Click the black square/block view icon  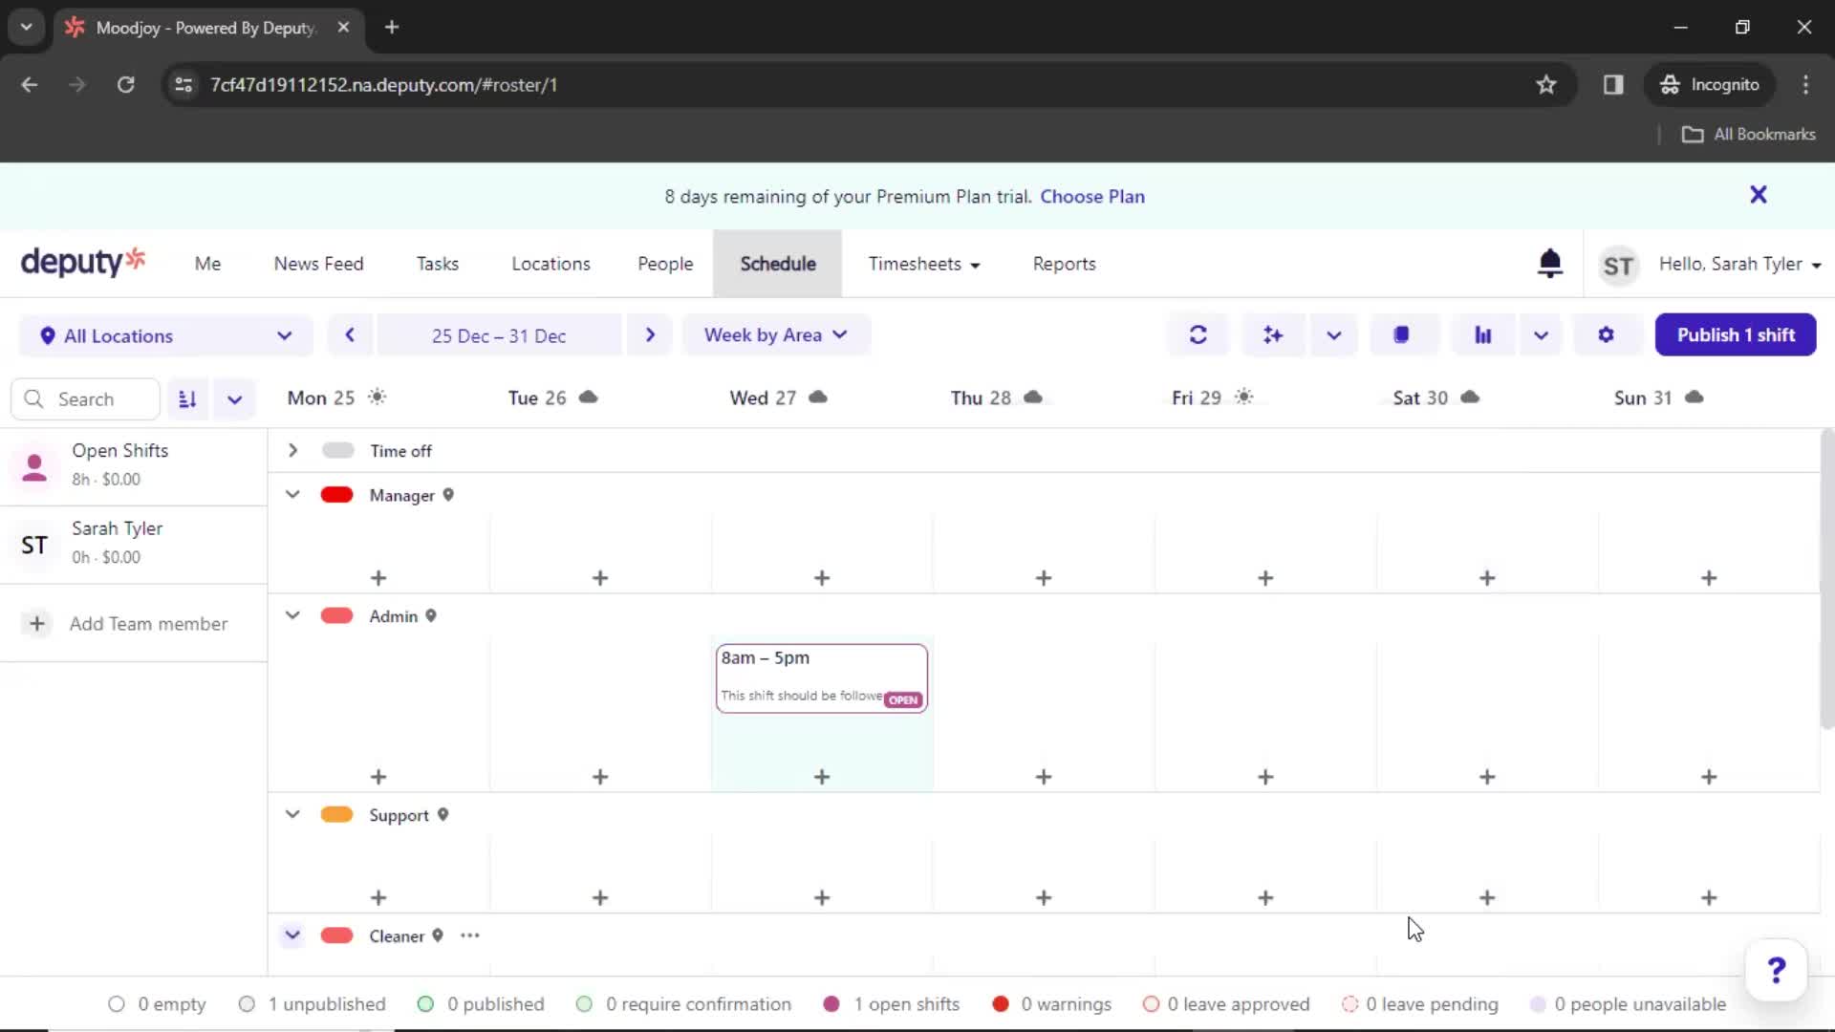(1401, 333)
